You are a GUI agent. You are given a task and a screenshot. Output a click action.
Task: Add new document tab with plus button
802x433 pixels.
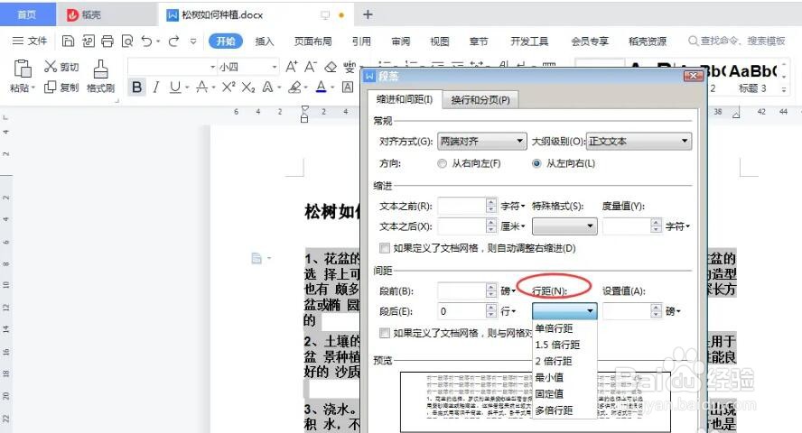coord(368,14)
